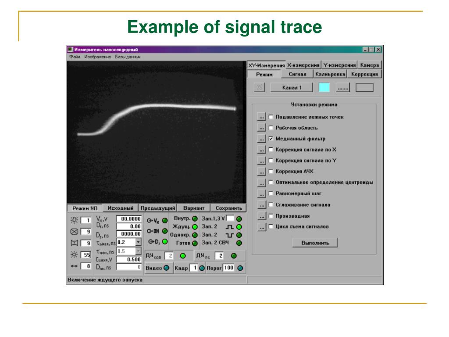Open settings button beside Подавление ложных точек
449x337 pixels.
(261, 117)
